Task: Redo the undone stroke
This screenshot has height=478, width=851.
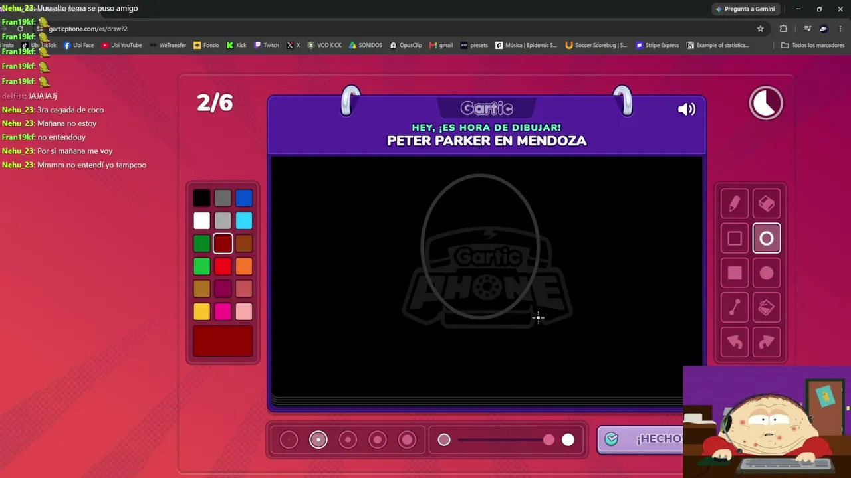Action: pyautogui.click(x=767, y=342)
